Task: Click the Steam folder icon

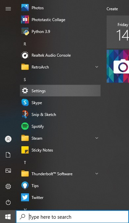Action: 25,138
